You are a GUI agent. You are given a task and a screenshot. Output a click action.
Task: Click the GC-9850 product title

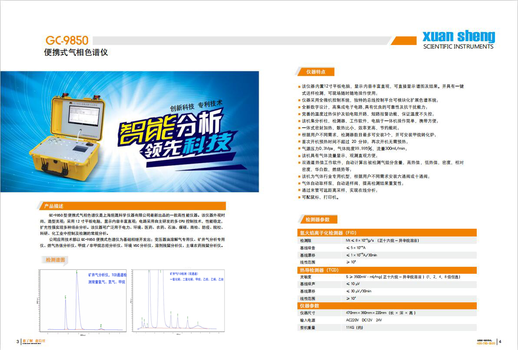click(x=67, y=40)
